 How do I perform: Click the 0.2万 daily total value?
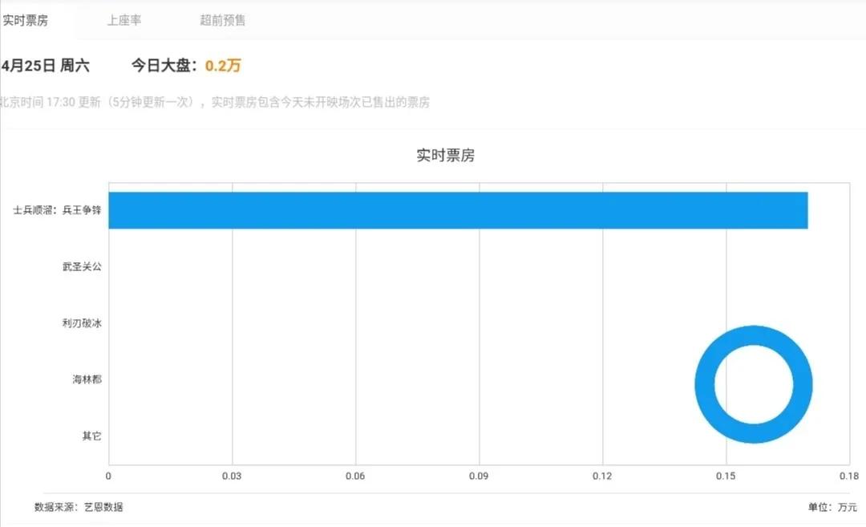click(223, 66)
